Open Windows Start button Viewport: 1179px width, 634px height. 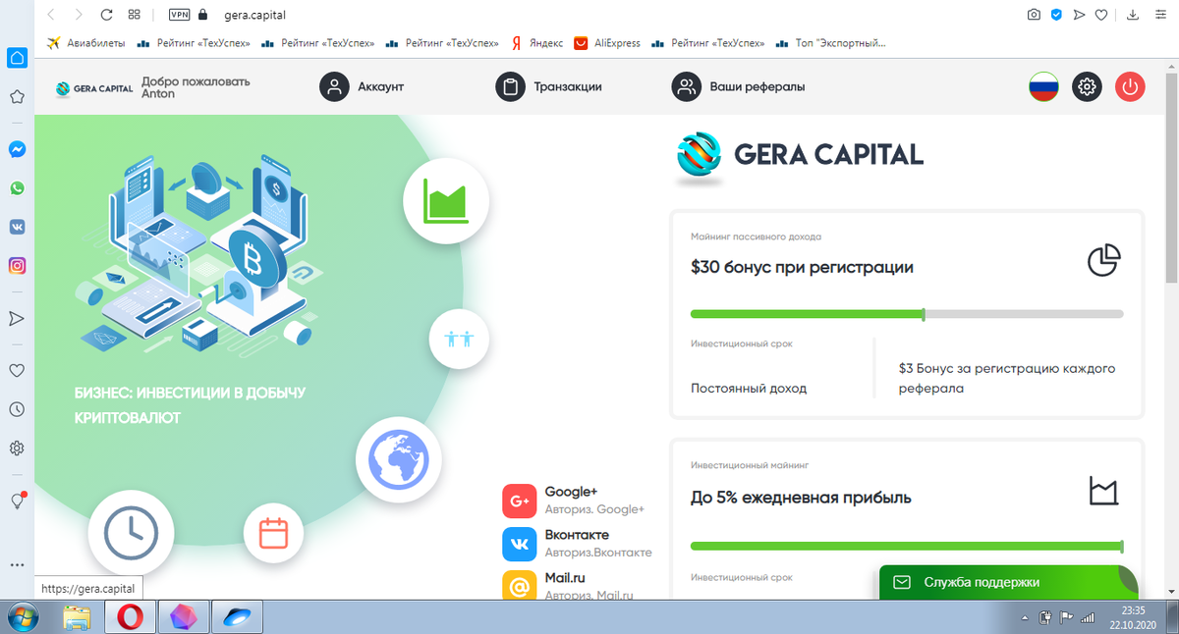click(x=22, y=617)
